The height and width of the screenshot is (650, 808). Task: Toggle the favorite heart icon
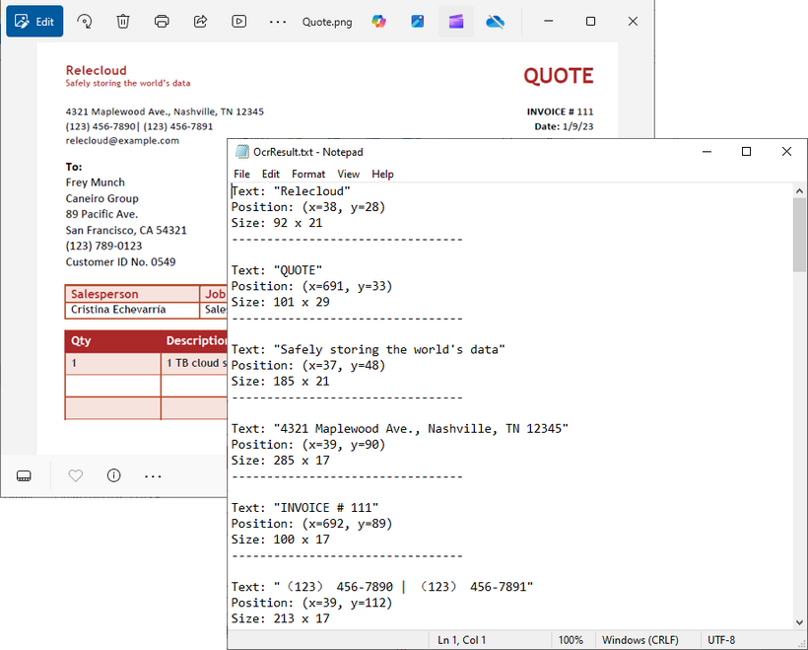[x=76, y=475]
